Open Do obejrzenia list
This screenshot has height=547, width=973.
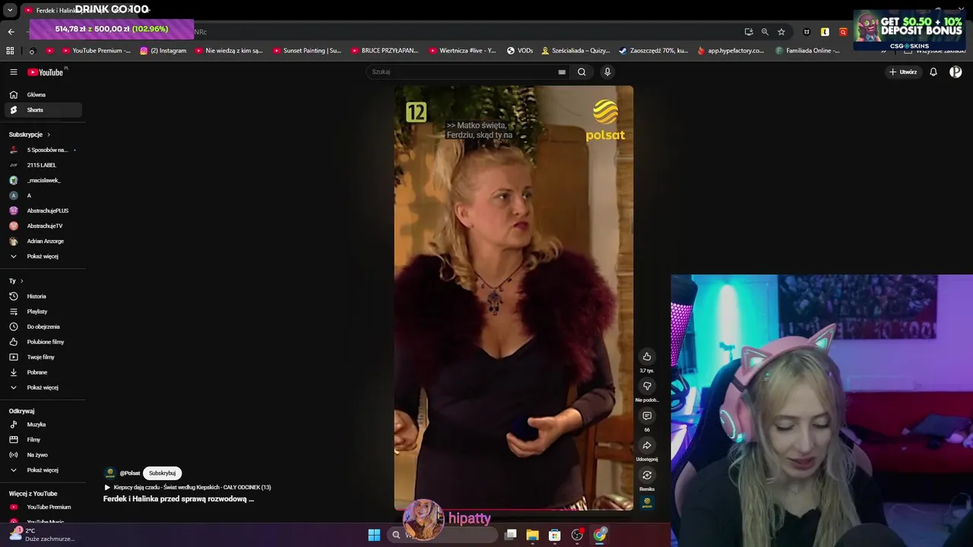pyautogui.click(x=43, y=327)
